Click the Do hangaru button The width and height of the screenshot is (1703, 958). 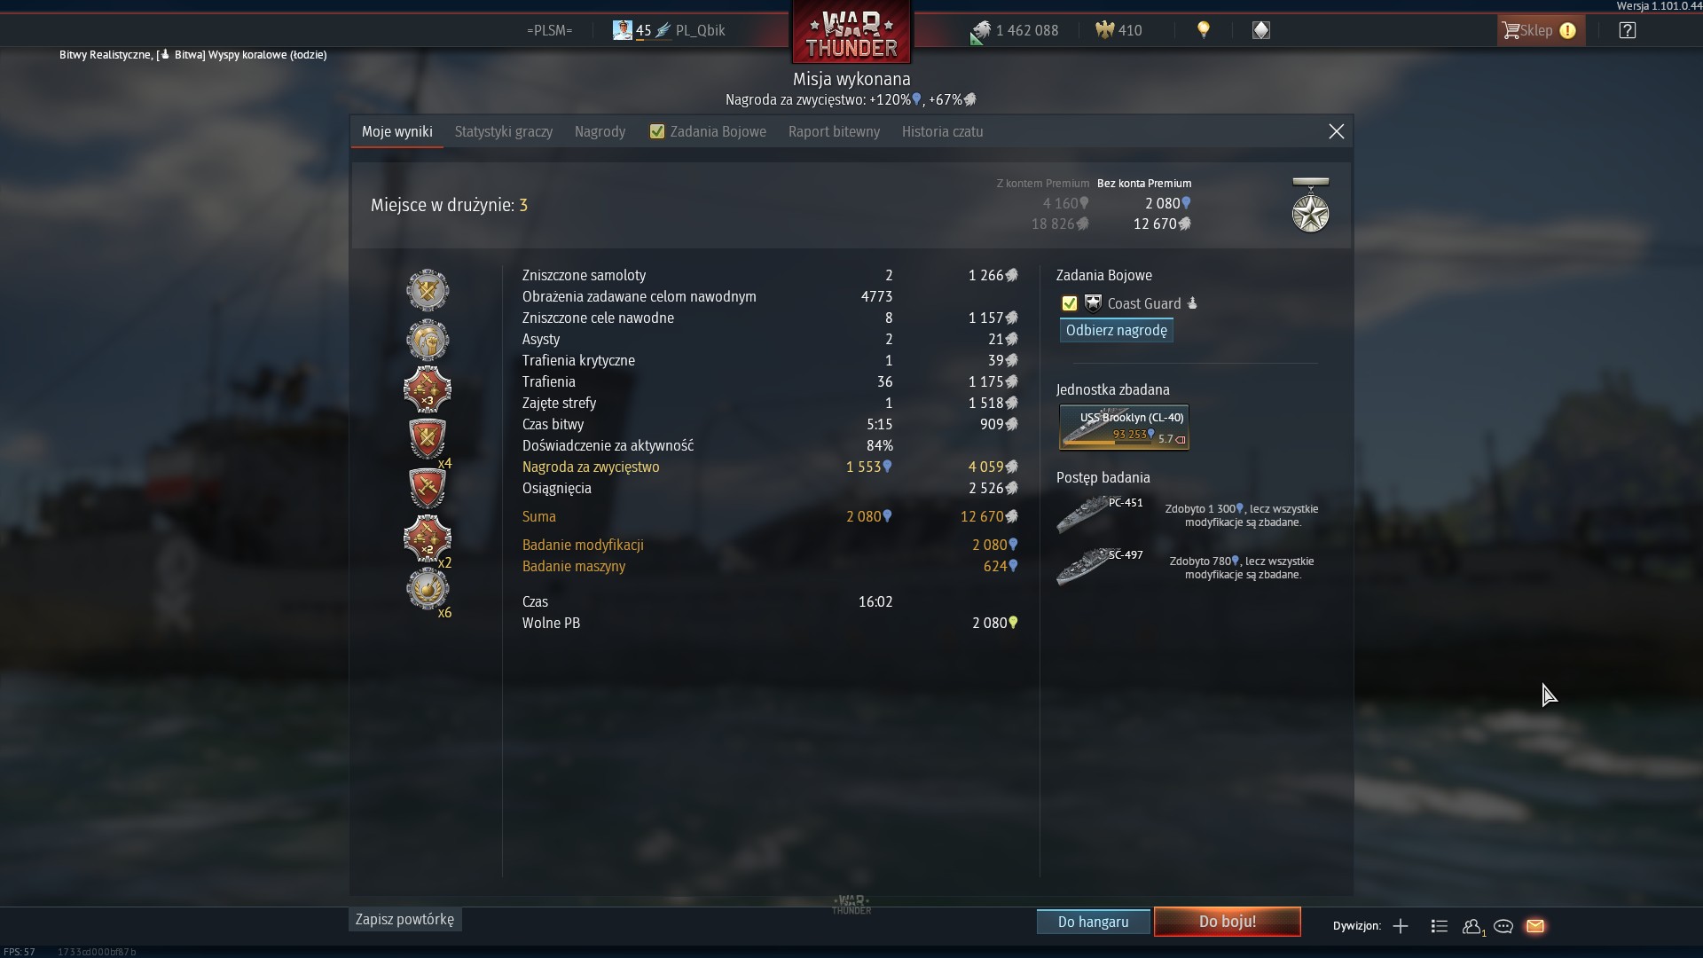pos(1094,922)
